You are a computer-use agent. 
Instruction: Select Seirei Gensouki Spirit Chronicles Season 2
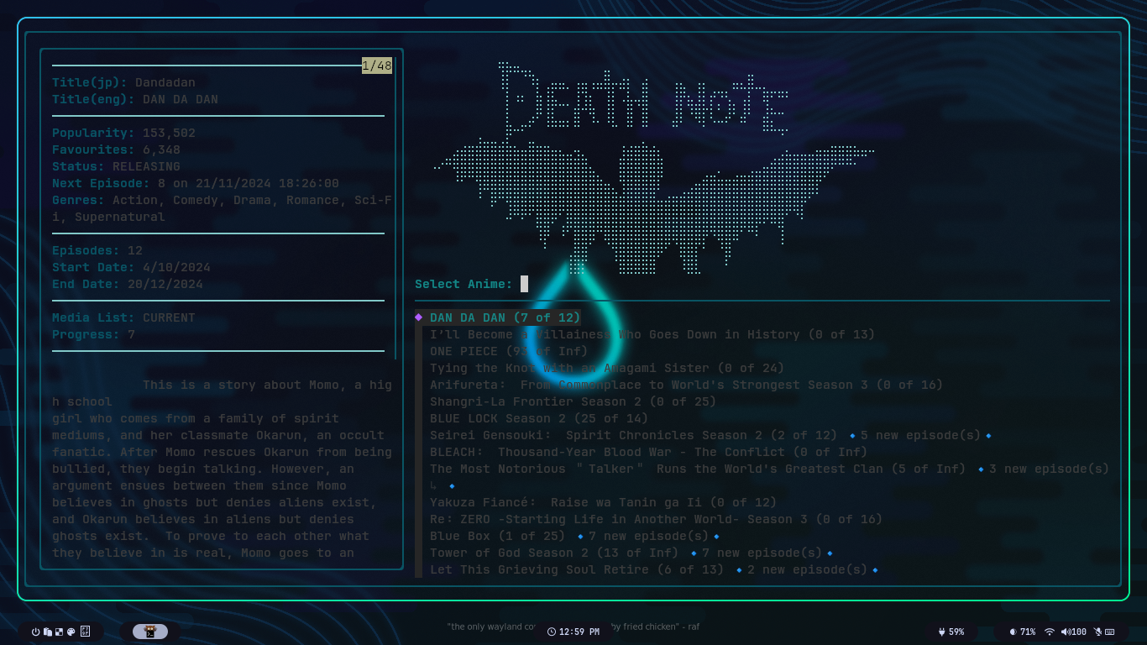coord(633,435)
